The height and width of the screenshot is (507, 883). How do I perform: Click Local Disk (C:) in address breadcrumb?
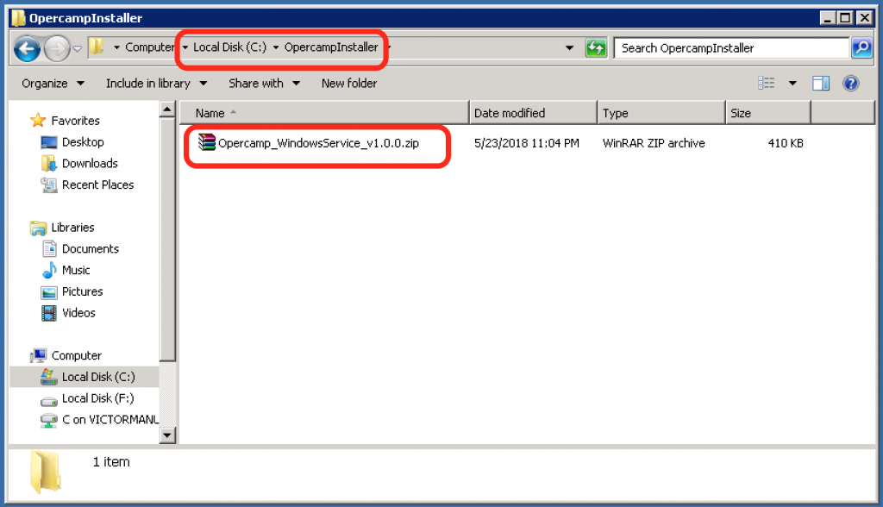coord(229,47)
